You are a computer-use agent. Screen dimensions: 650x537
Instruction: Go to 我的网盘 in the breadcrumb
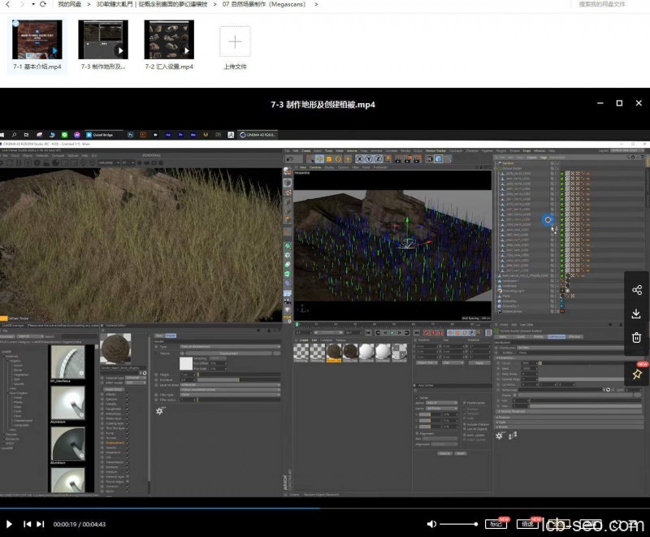pyautogui.click(x=69, y=4)
